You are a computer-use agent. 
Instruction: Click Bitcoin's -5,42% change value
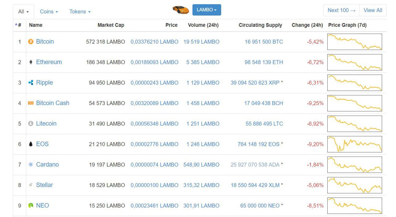pos(315,42)
